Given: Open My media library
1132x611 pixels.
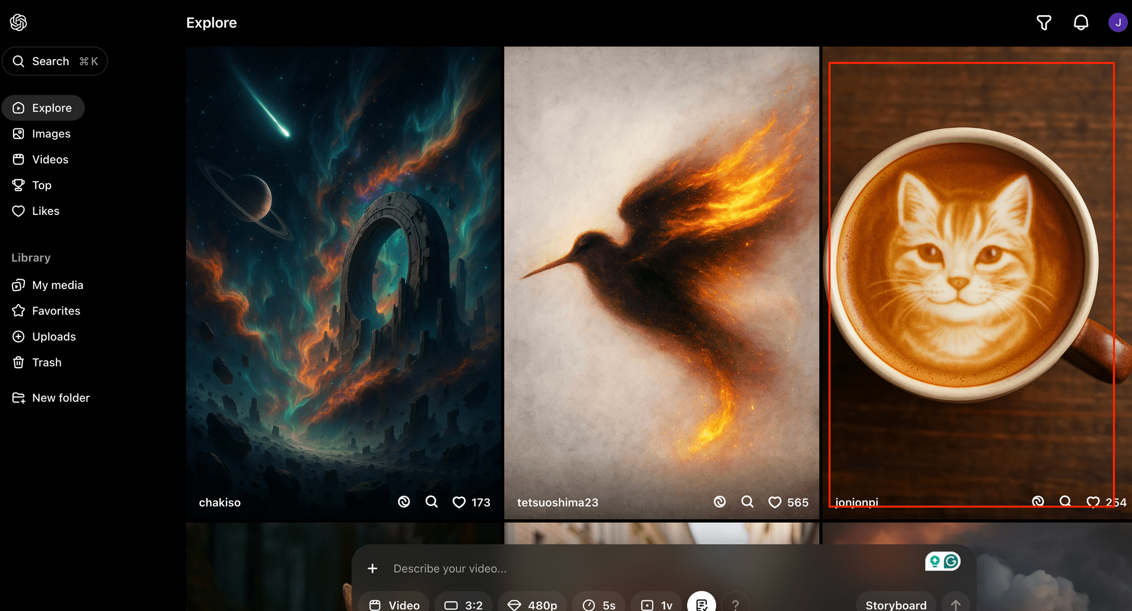Looking at the screenshot, I should point(48,285).
